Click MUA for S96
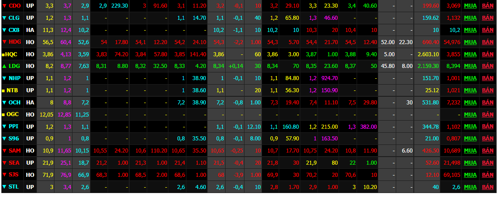 tap(470, 139)
